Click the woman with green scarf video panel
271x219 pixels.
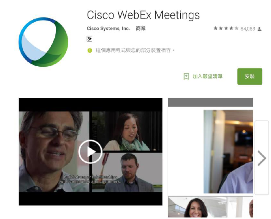click(x=127, y=131)
